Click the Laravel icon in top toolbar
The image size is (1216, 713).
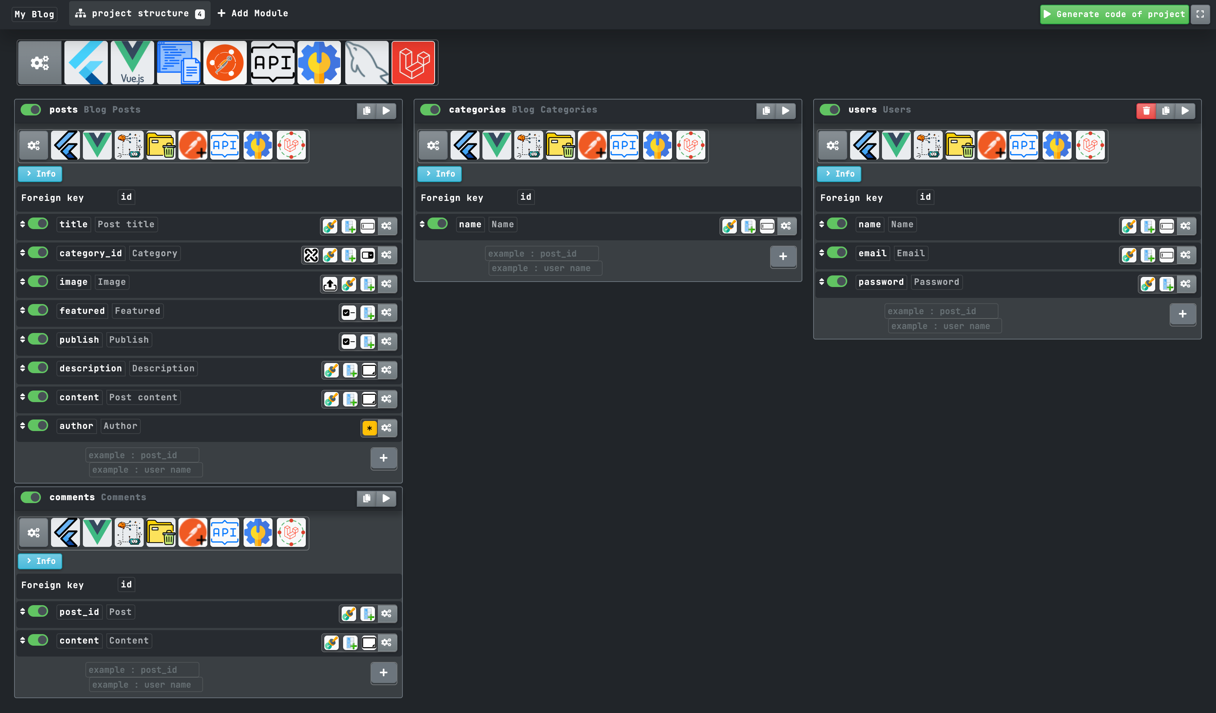413,63
